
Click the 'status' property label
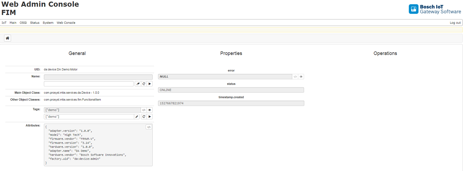pos(231,84)
